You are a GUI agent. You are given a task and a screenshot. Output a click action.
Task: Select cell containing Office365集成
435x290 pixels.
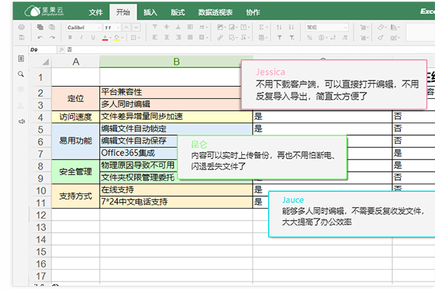point(128,153)
